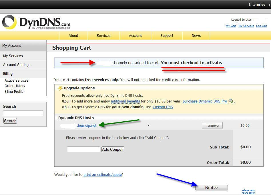Click the Dynamic DNS Hosts heading
The width and height of the screenshot is (271, 195).
[76, 118]
